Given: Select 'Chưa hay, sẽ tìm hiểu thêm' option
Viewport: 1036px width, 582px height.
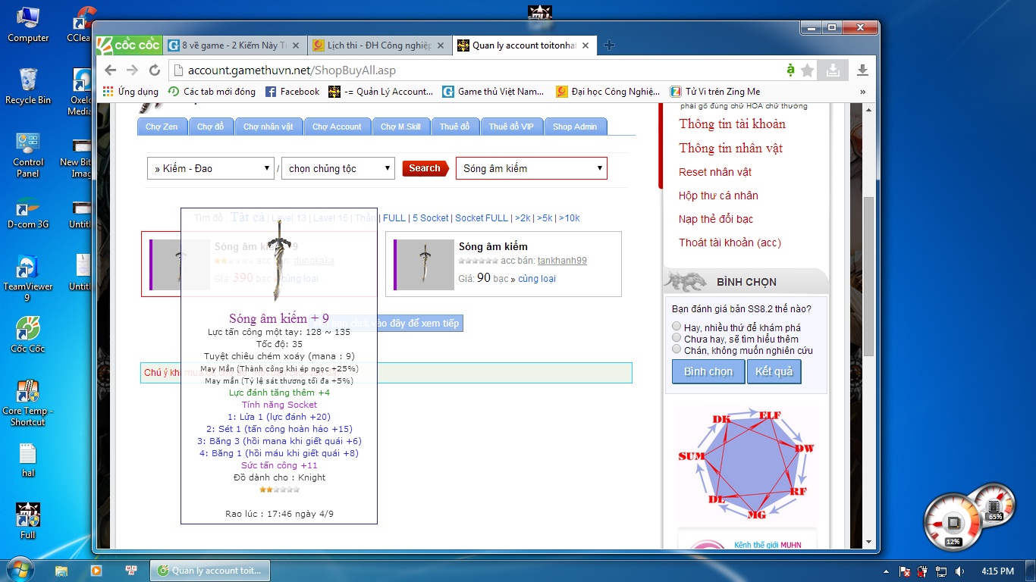Looking at the screenshot, I should pyautogui.click(x=677, y=338).
